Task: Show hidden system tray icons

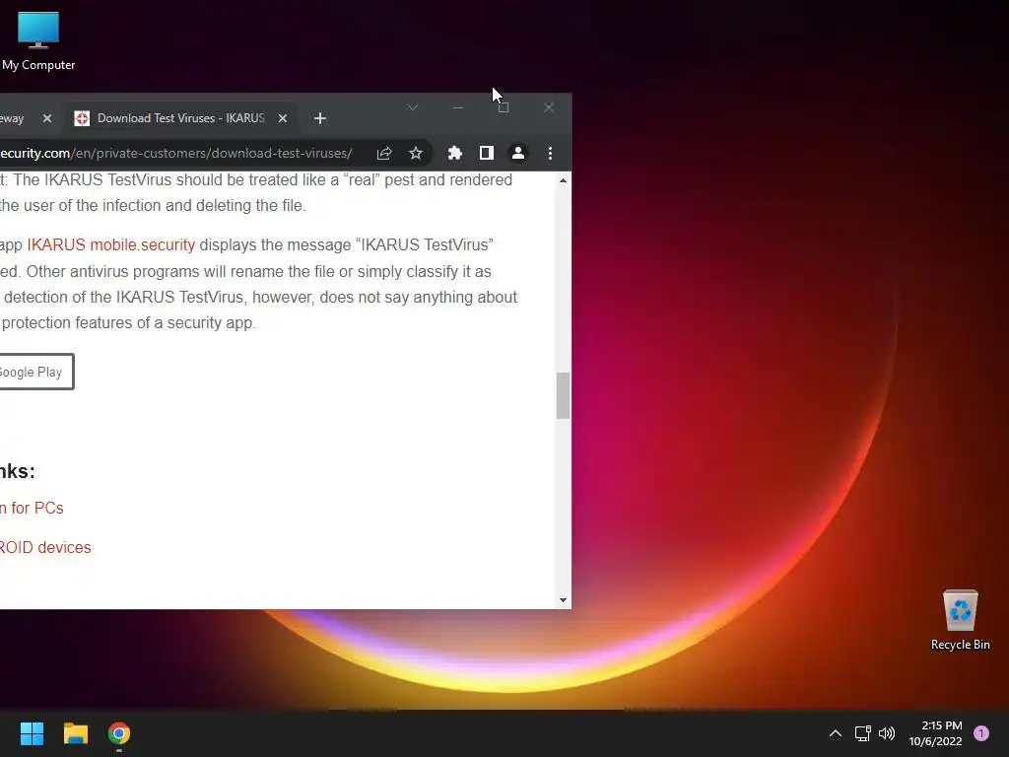Action: [x=836, y=733]
